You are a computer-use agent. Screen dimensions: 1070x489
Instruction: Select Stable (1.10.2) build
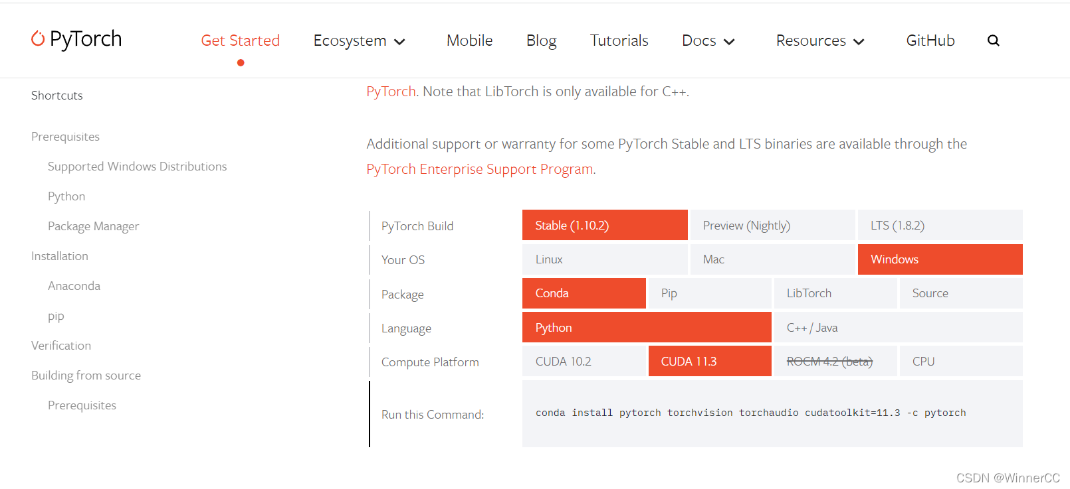coord(605,225)
